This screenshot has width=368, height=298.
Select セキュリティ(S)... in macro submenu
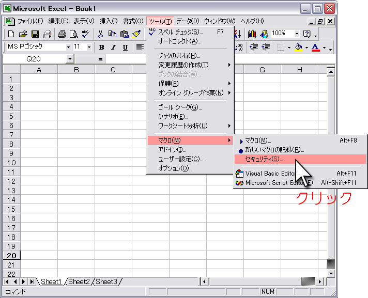tap(300, 159)
